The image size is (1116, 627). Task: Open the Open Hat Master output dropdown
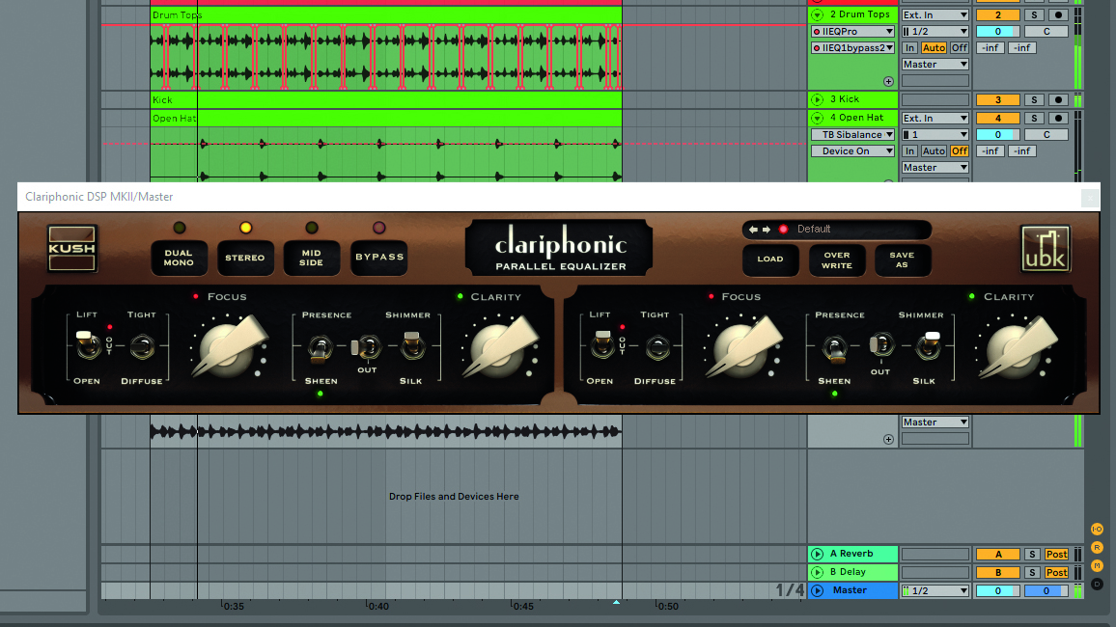pyautogui.click(x=935, y=168)
